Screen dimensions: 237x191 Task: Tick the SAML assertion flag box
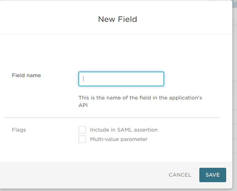click(82, 130)
